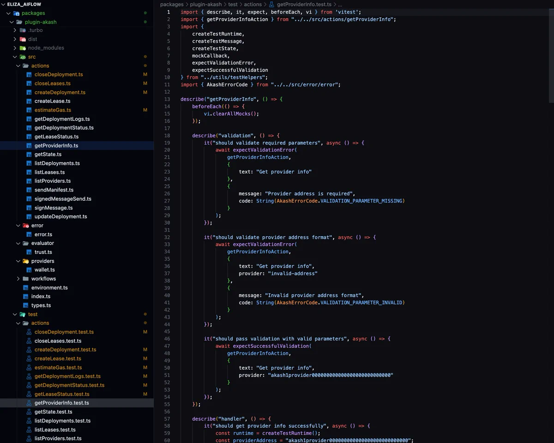
Task: Open getLeaseStatus.ts file
Action: pyautogui.click(x=57, y=137)
